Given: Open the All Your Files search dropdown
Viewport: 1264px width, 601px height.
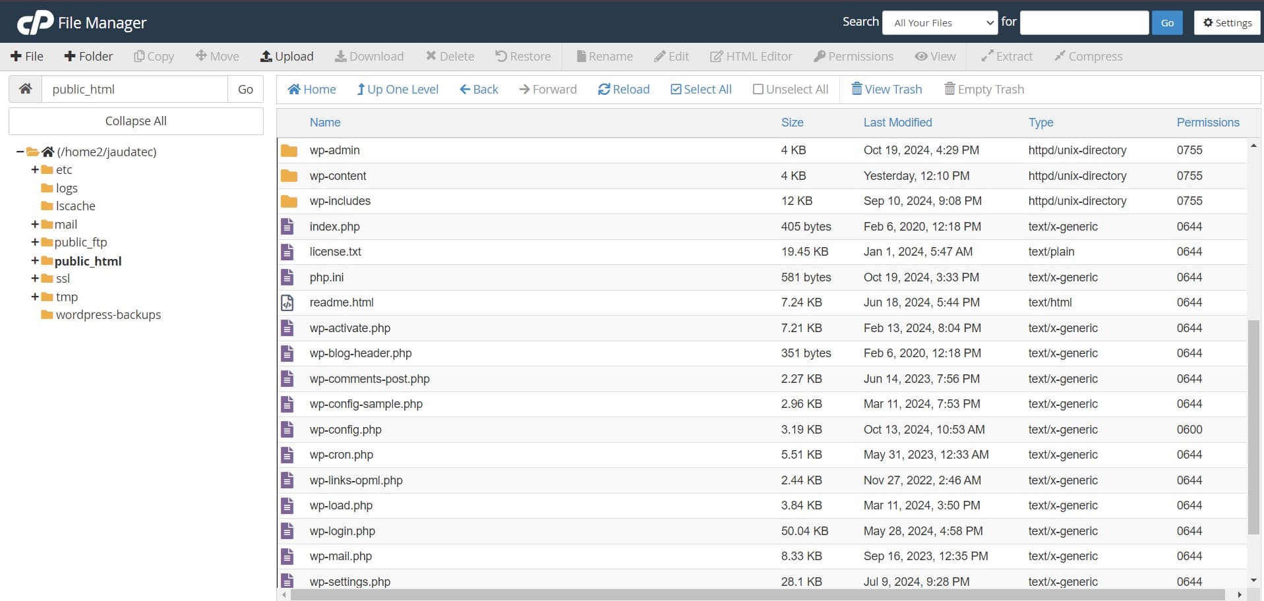Looking at the screenshot, I should click(x=940, y=22).
